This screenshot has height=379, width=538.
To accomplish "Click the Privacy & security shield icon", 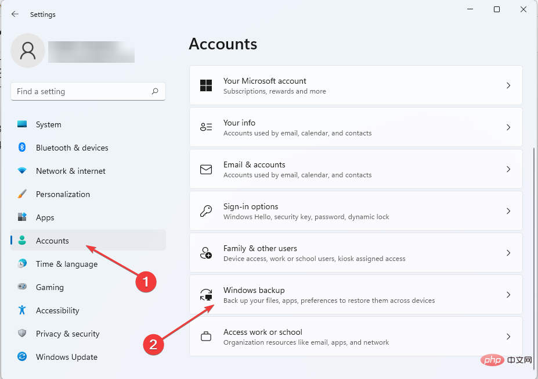I will pyautogui.click(x=22, y=334).
